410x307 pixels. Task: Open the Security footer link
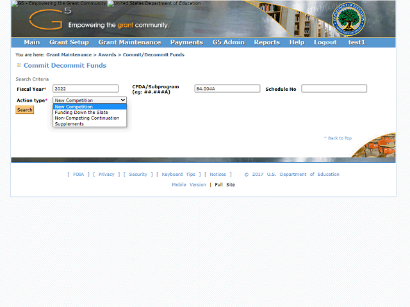click(138, 174)
